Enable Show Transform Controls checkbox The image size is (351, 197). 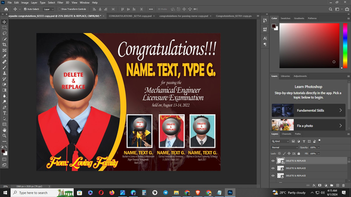[59, 9]
